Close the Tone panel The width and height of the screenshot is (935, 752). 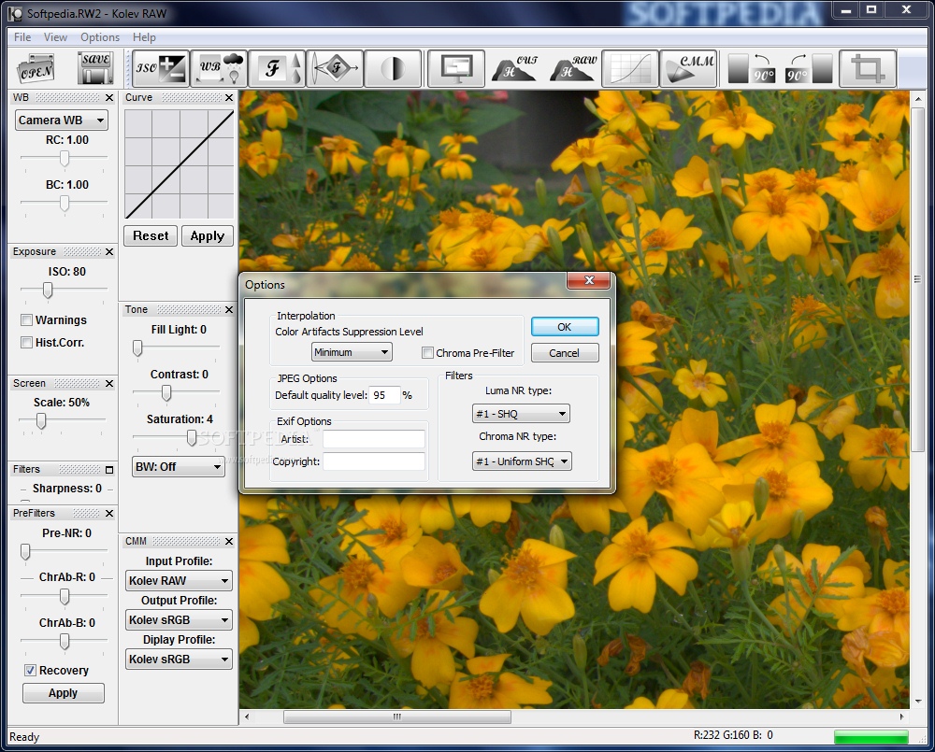pyautogui.click(x=229, y=310)
